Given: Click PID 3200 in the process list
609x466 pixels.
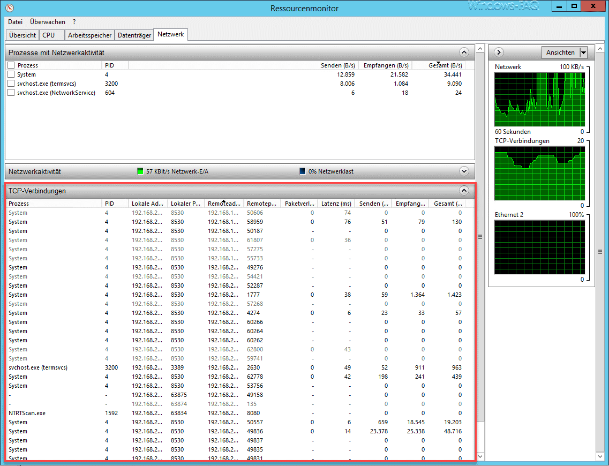Looking at the screenshot, I should click(111, 84).
